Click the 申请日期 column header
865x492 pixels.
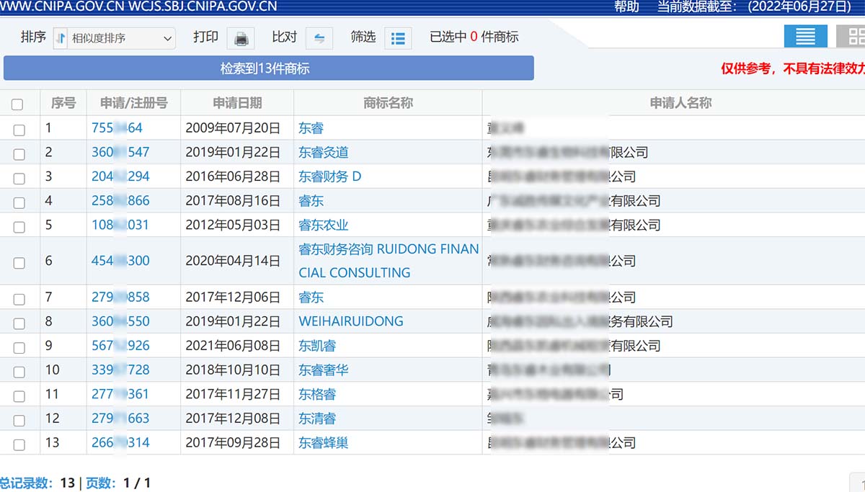coord(237,103)
